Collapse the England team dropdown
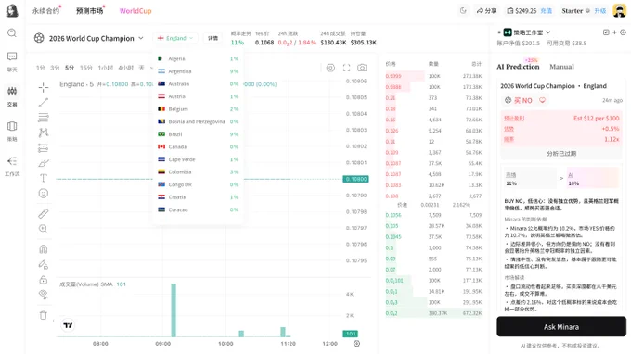Image resolution: width=631 pixels, height=354 pixels. pyautogui.click(x=175, y=38)
